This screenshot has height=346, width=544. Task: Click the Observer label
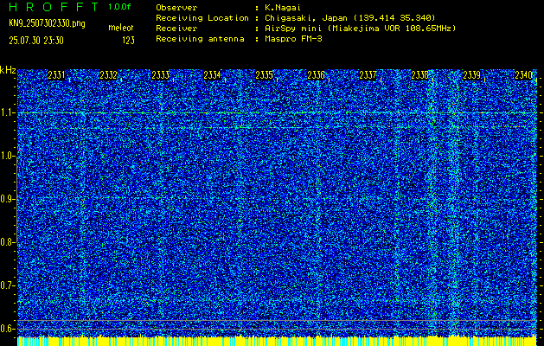click(x=176, y=8)
